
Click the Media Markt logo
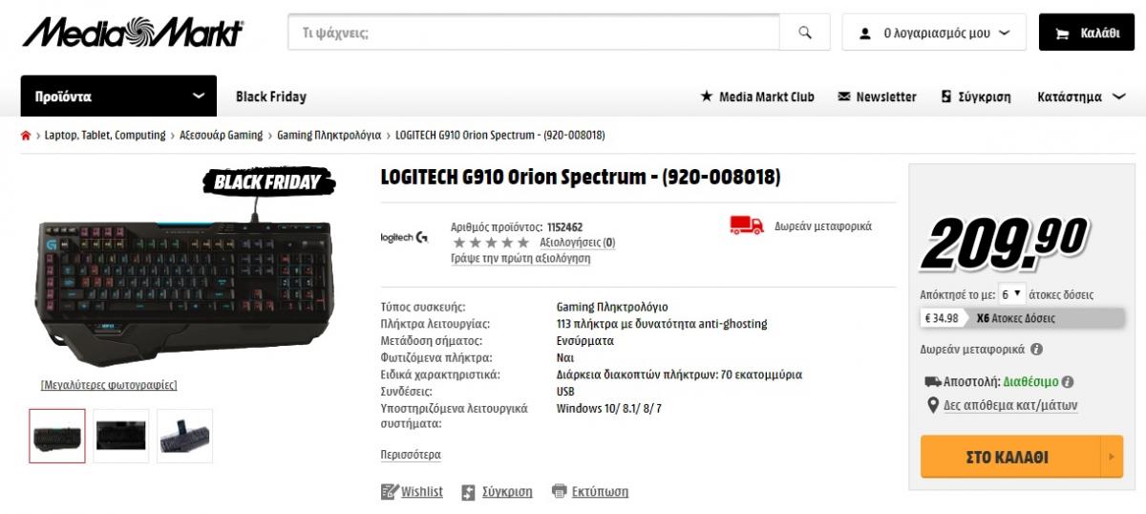(132, 32)
